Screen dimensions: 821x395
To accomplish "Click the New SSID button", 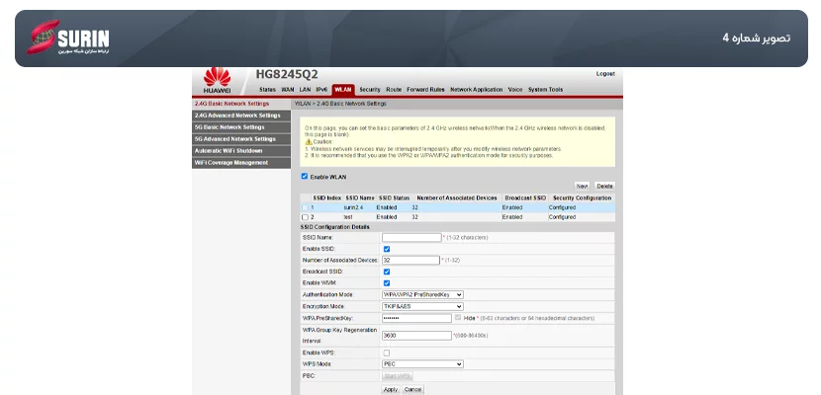I will coord(582,186).
